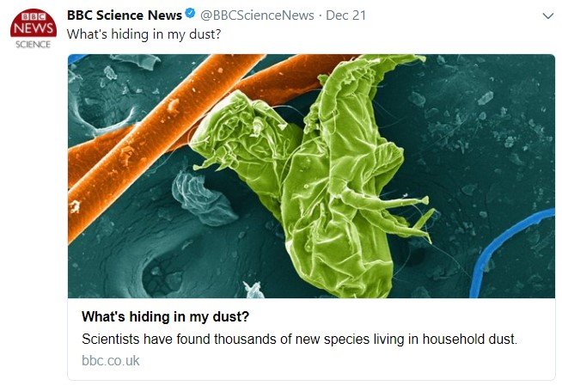Click the word NEWS in the avatar
This screenshot has height=392, width=562.
(33, 28)
